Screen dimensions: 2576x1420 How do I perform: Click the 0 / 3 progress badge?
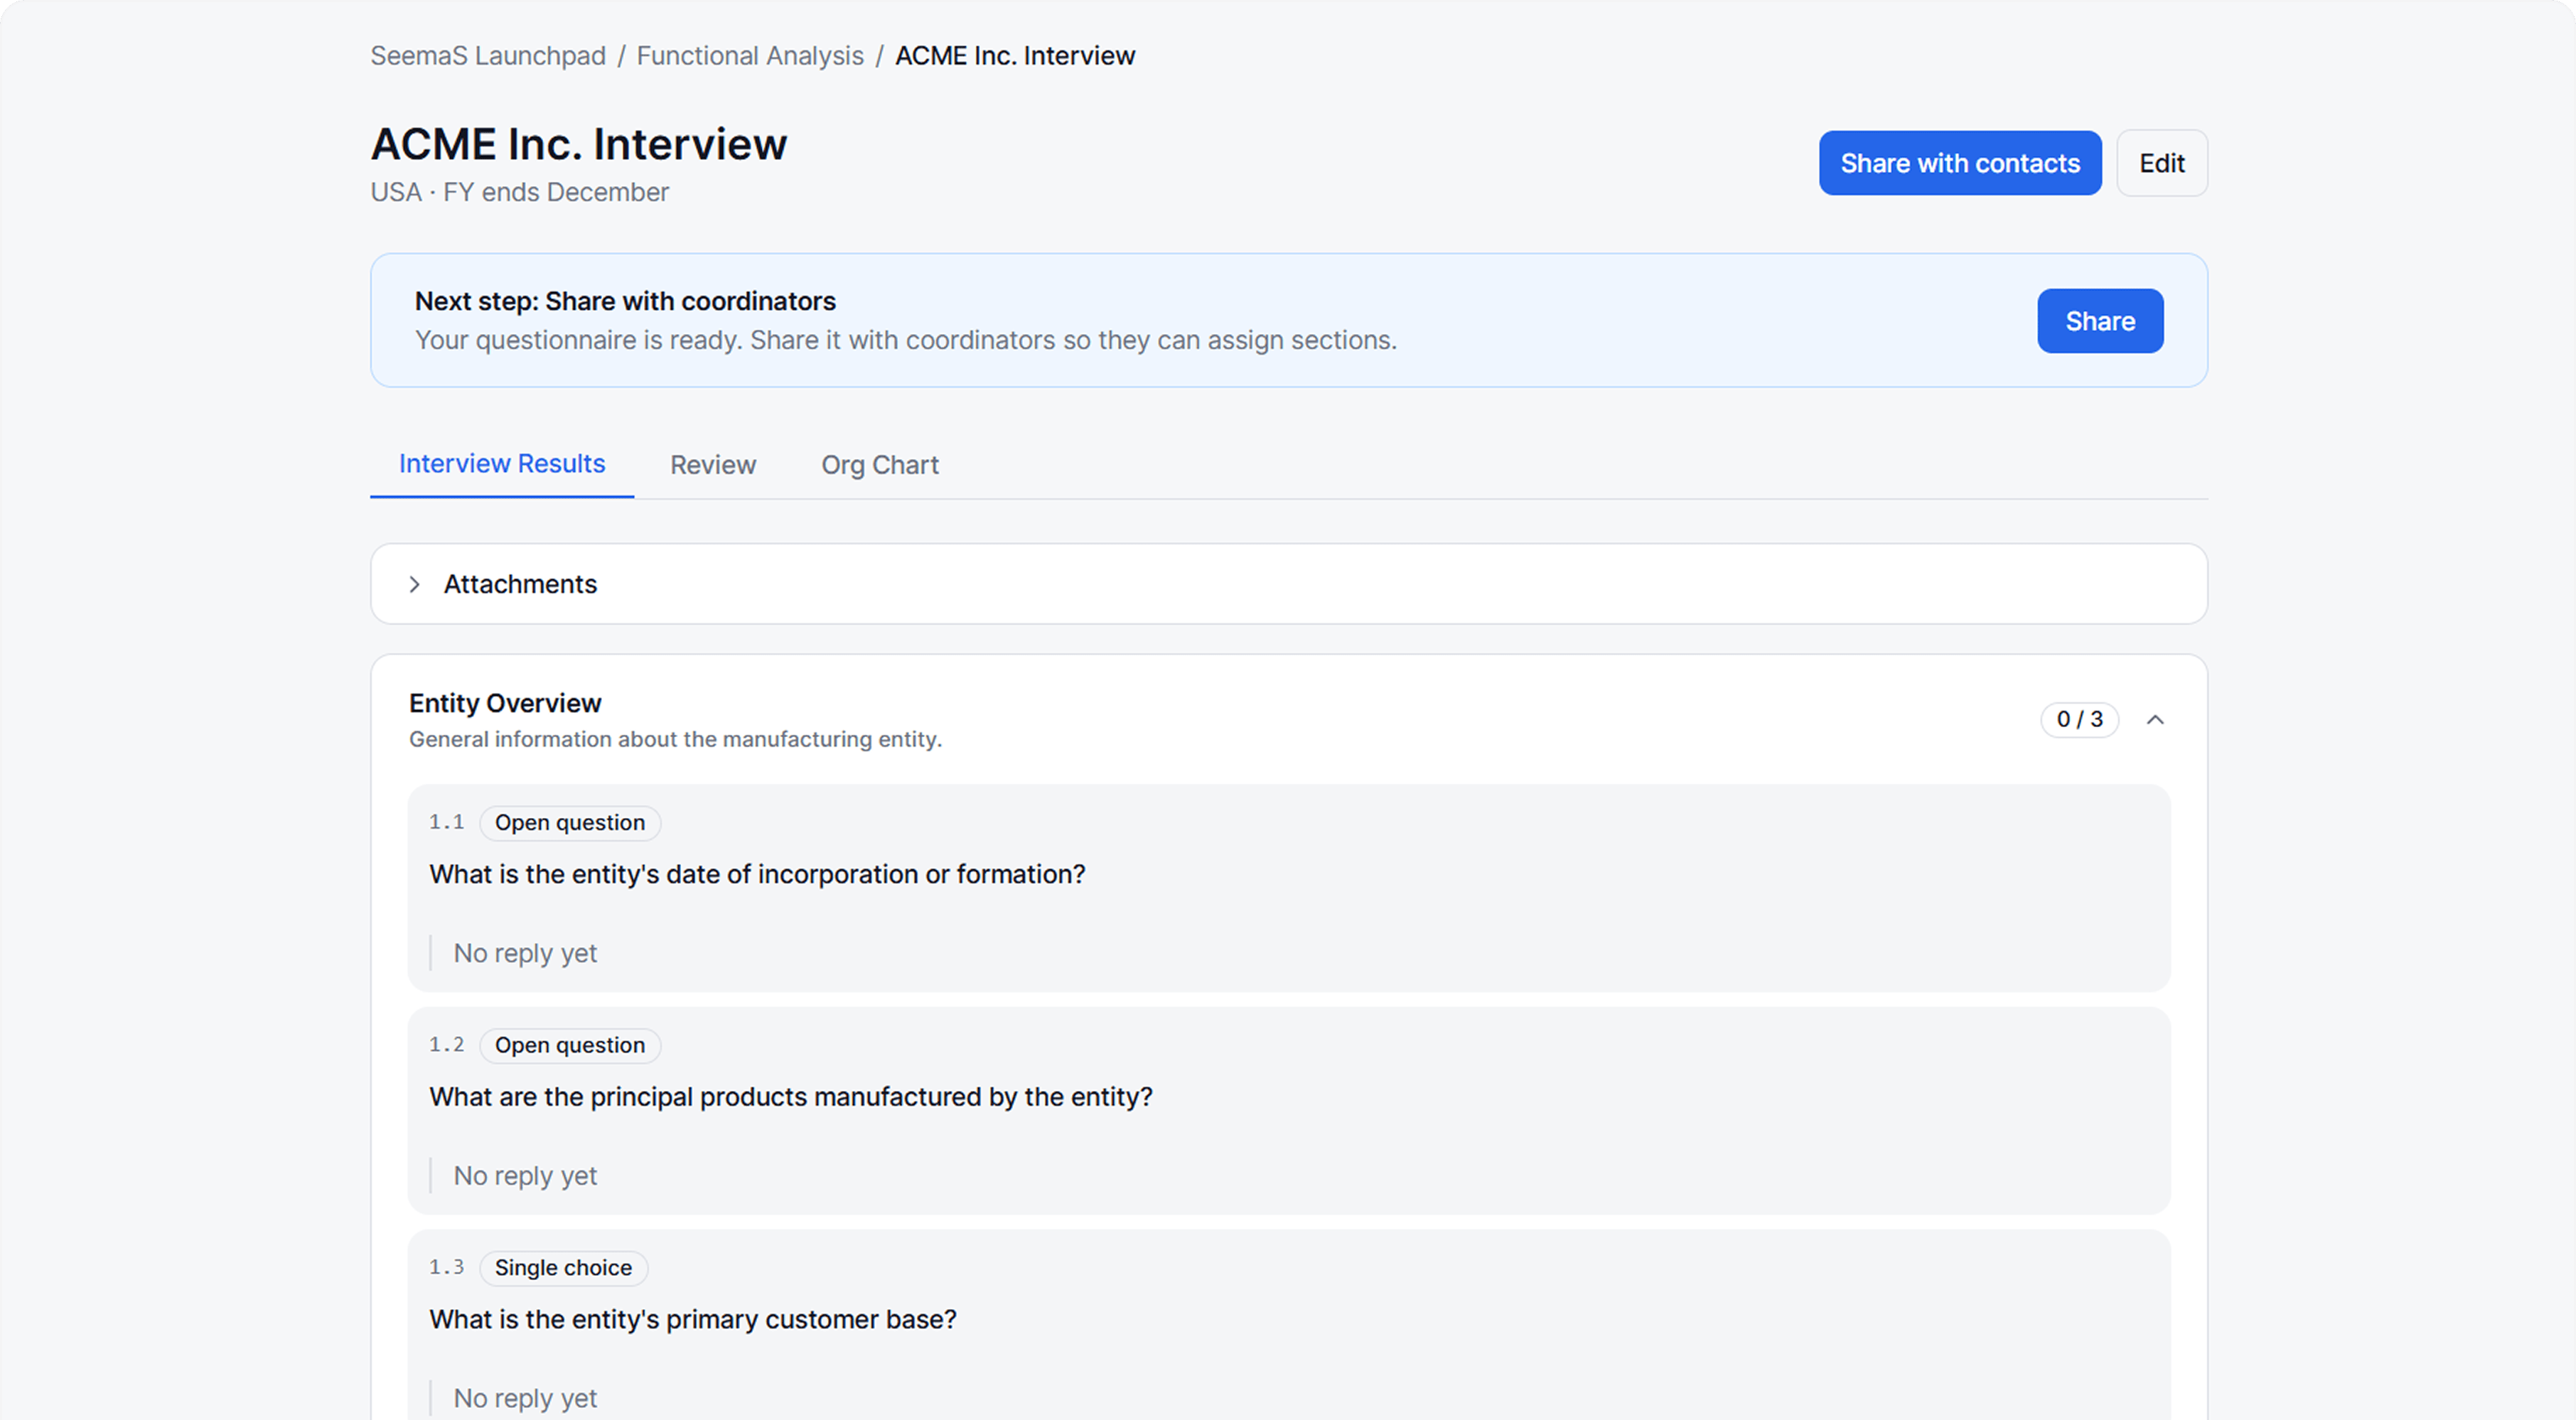tap(2080, 720)
